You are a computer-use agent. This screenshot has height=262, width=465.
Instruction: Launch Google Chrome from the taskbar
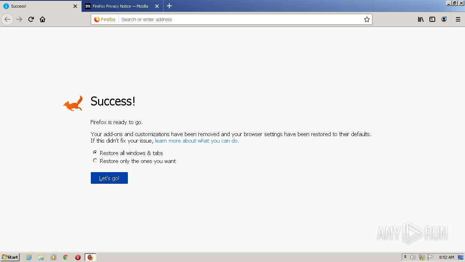66,257
